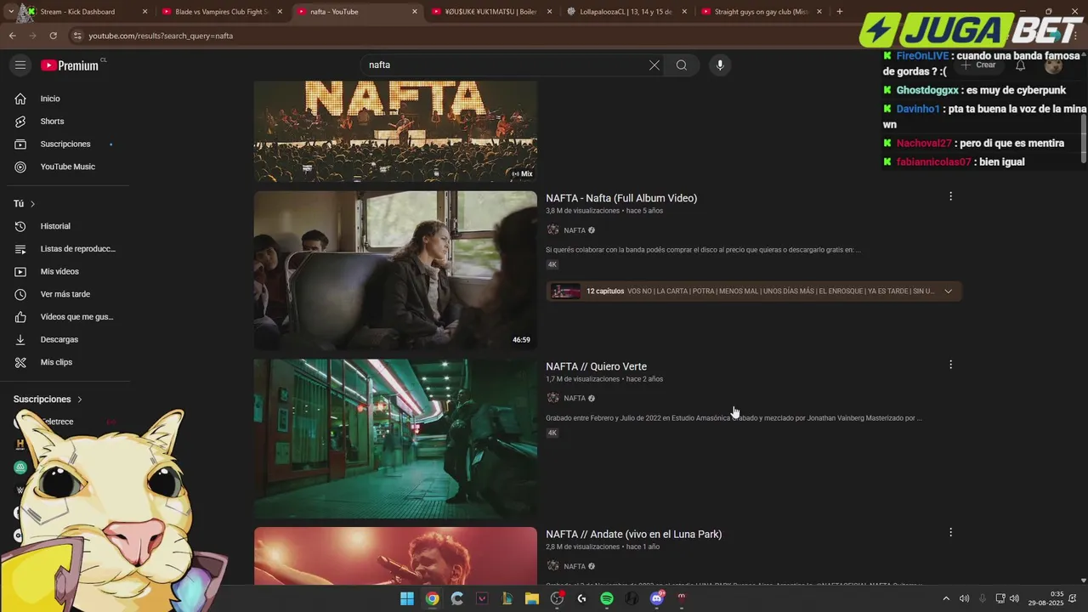Image resolution: width=1088 pixels, height=612 pixels.
Task: Open Suscripciones in the sidebar
Action: [64, 144]
